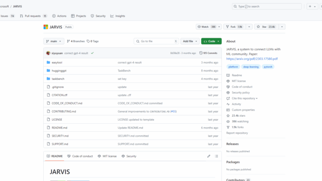Open the Security repository tab

[x=98, y=16]
